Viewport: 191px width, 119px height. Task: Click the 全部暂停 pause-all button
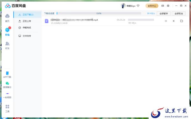click(164, 13)
